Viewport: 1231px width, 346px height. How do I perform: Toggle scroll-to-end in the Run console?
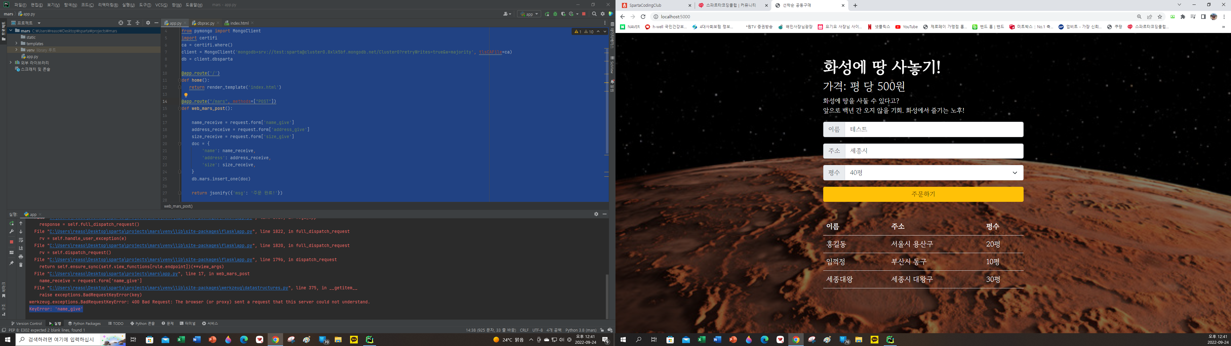(x=21, y=249)
